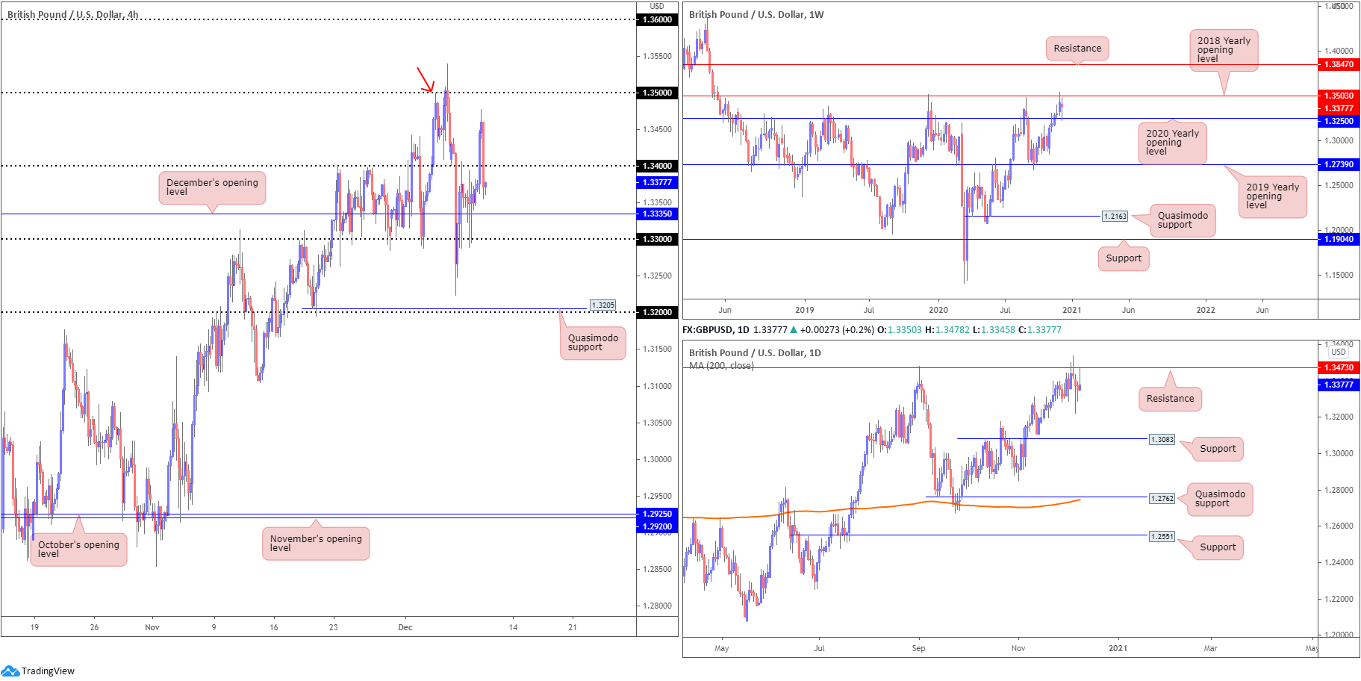
Task: Click the red 1.38470 price tag
Action: [x=1338, y=65]
